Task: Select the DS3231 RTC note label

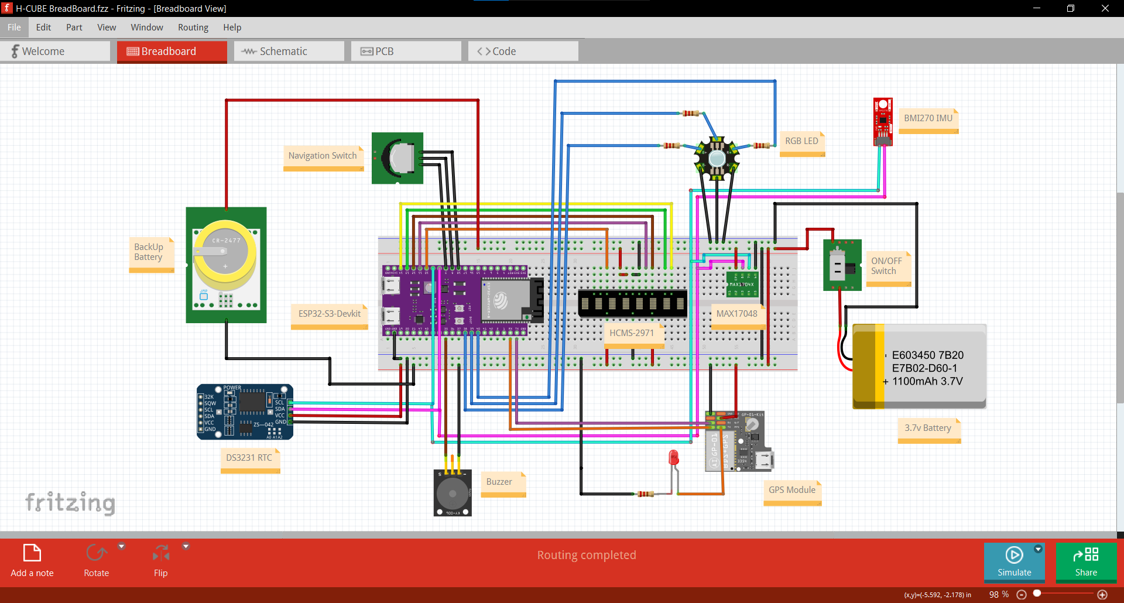Action: [x=251, y=461]
